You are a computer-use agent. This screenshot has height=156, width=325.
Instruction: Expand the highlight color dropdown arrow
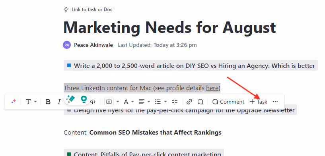(118, 102)
